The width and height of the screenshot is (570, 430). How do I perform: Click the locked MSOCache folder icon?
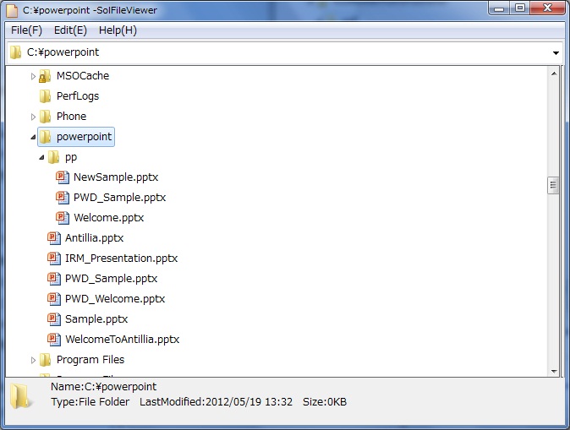[45, 76]
